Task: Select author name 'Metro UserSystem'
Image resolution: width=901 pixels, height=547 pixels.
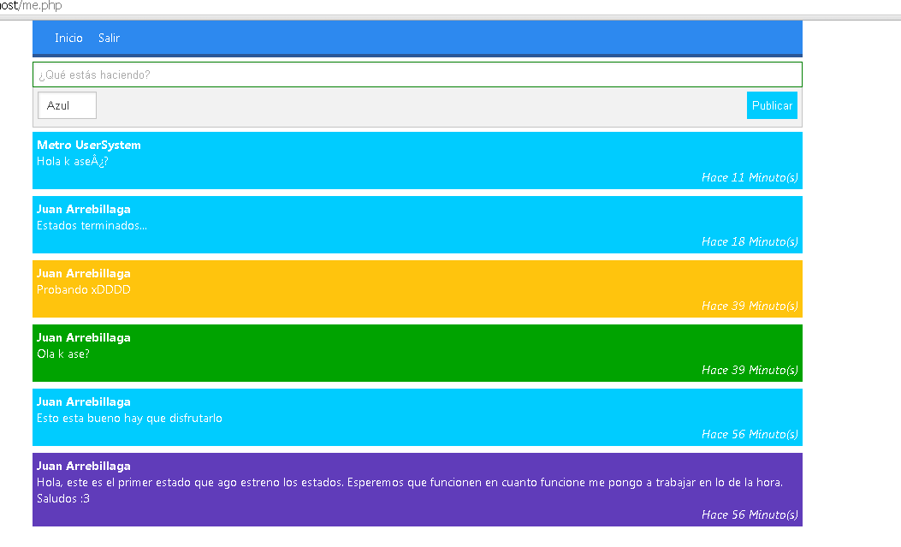Action: pyautogui.click(x=88, y=145)
